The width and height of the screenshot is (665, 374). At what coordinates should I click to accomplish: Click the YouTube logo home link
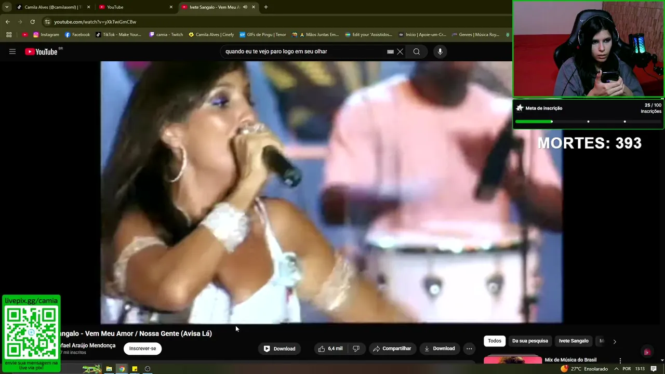(41, 51)
